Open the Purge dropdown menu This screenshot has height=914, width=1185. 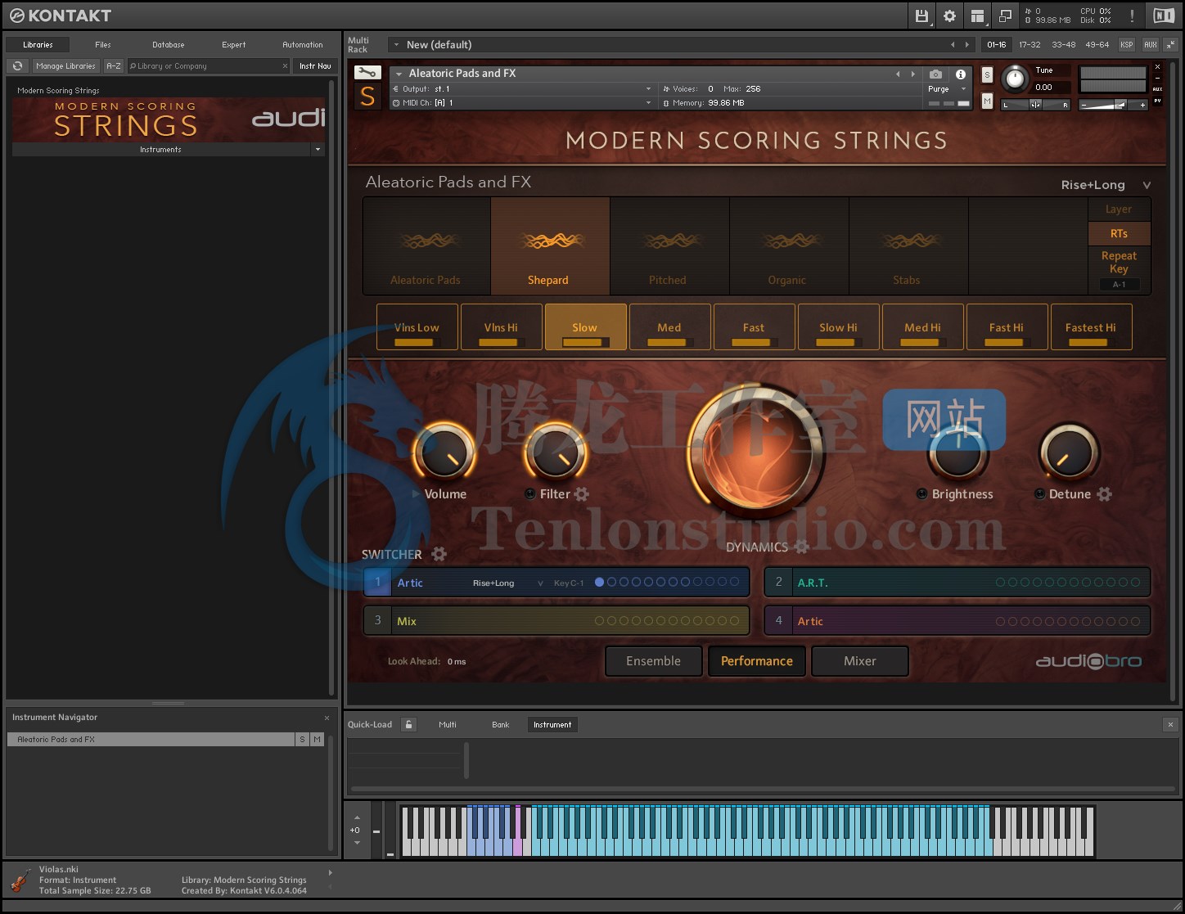(x=962, y=88)
